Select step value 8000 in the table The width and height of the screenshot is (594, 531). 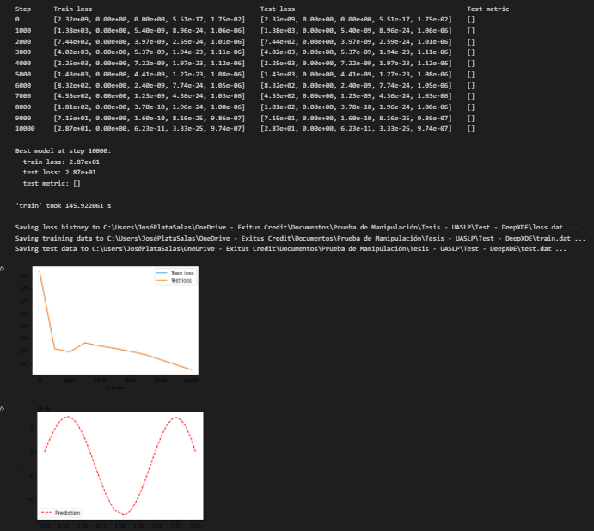click(23, 107)
